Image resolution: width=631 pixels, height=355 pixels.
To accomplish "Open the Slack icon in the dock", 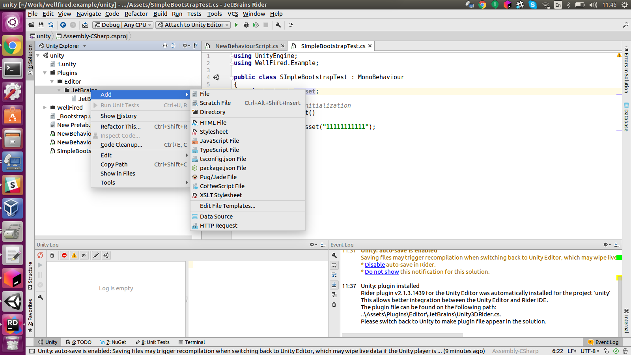I will [x=13, y=185].
